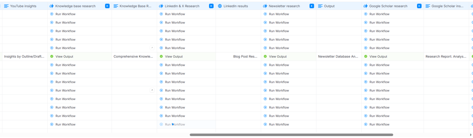
Task: Click the Google Scholar ins... column text icon
Action: pos(428,6)
